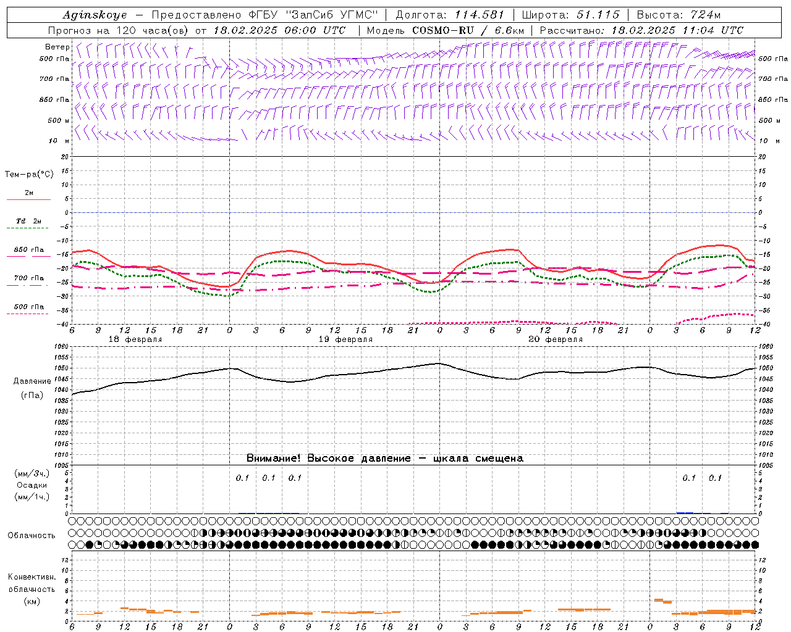Image resolution: width=791 pixels, height=632 pixels.
Task: Select the "Широта: 51.115" header field
Action: [x=570, y=15]
